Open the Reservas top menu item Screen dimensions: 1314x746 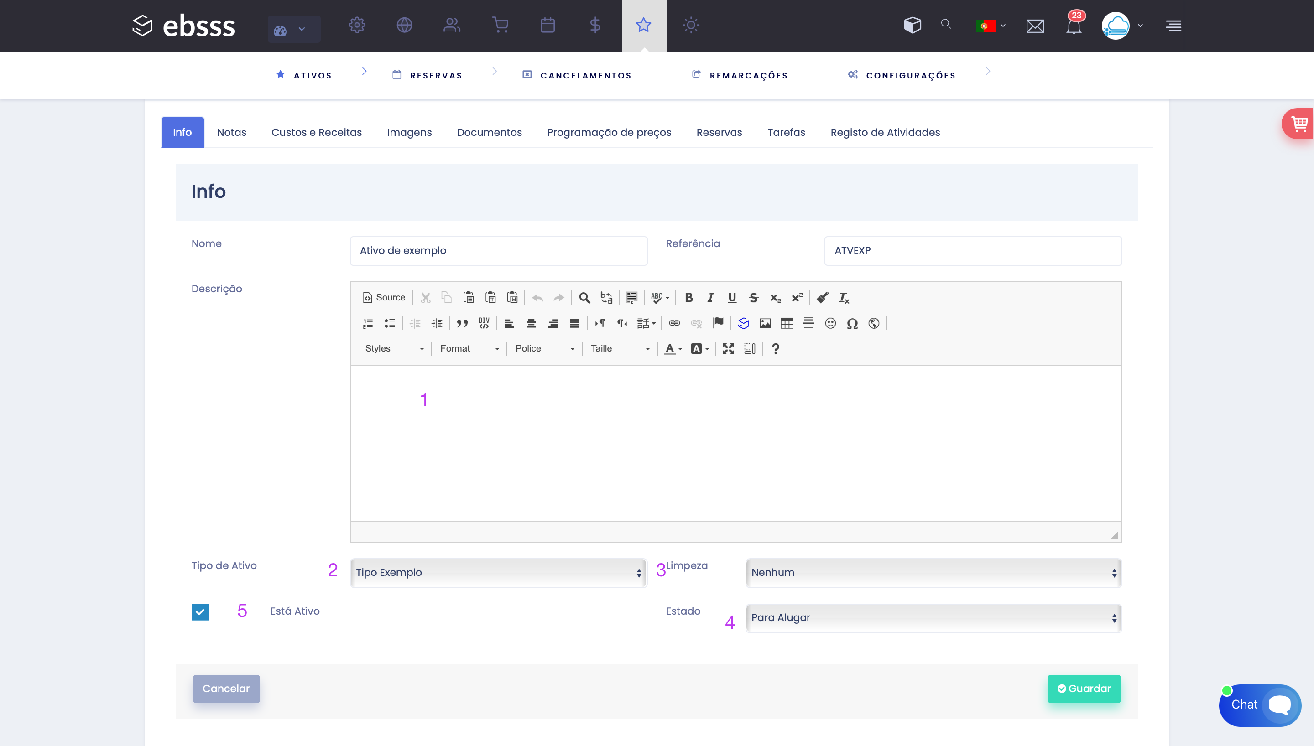(436, 75)
